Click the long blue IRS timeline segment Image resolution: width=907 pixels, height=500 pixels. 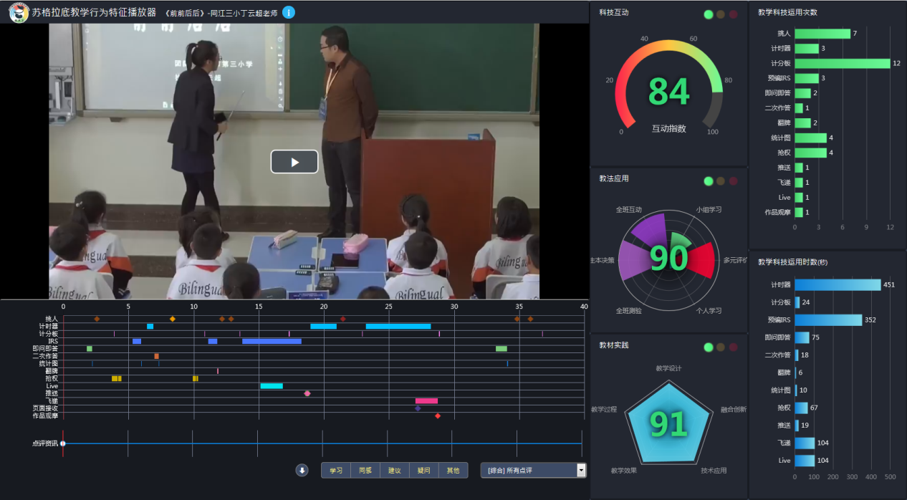272,341
